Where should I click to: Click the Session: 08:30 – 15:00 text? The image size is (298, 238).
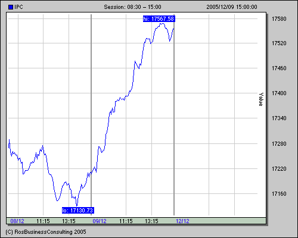click(132, 7)
